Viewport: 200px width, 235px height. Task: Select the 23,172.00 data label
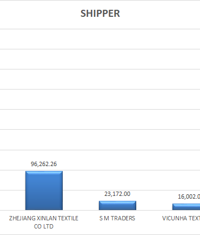click(117, 194)
